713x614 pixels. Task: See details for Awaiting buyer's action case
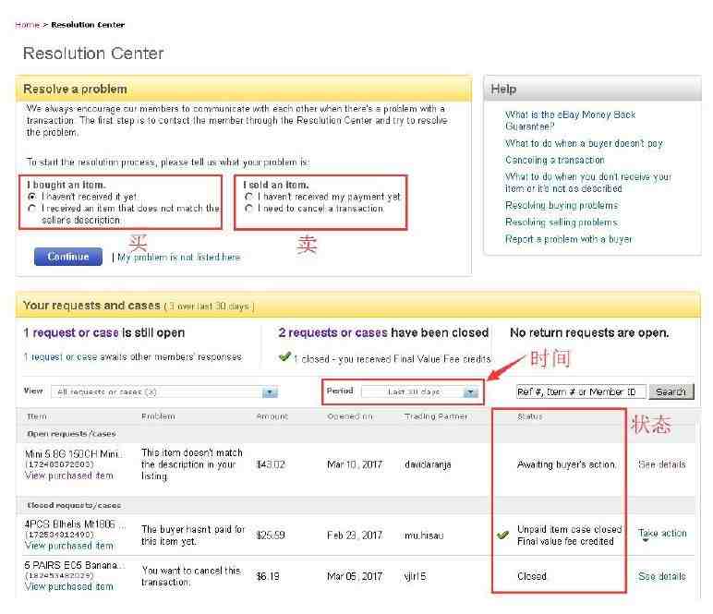click(x=662, y=464)
